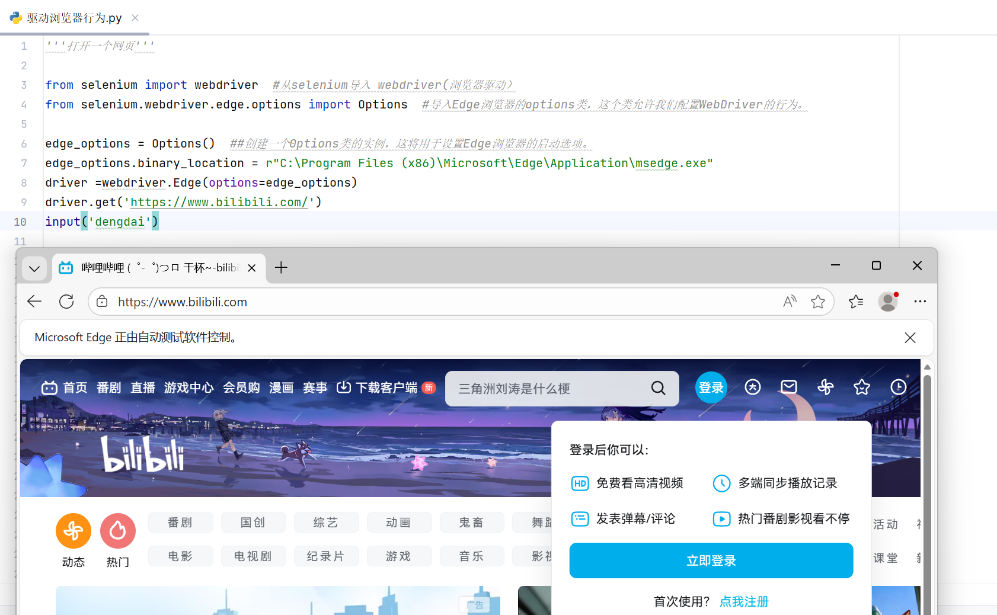This screenshot has width=997, height=615.
Task: Click the bilibili search input field
Action: (x=545, y=389)
